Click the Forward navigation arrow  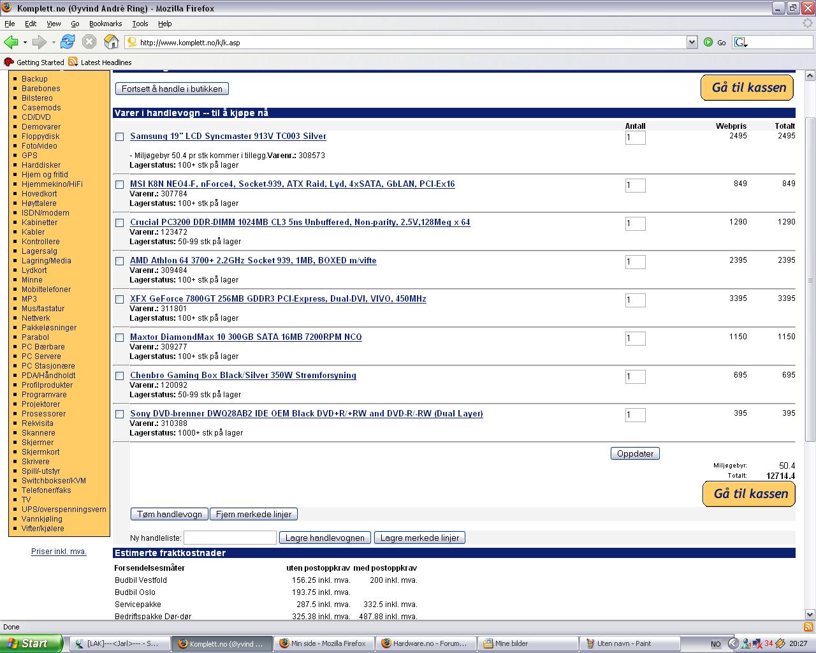click(39, 42)
